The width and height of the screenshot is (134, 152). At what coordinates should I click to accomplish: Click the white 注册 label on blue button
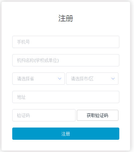pos(66,134)
